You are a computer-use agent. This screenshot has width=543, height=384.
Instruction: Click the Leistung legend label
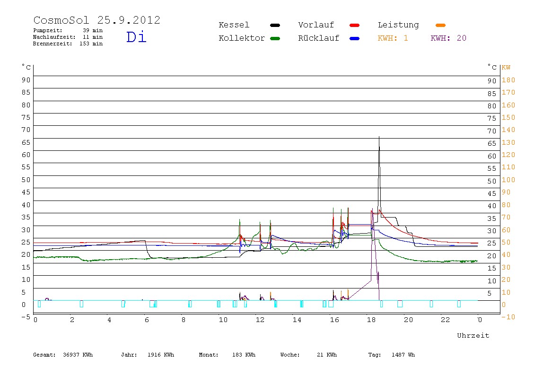398,25
